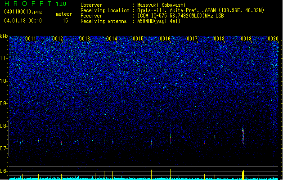Click observer name Masayuki Kobayashi

coord(162,5)
